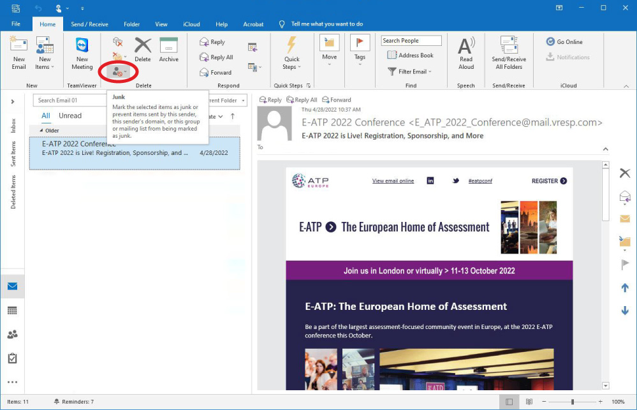The image size is (637, 410).
Task: Collapse the ribbon
Action: click(626, 86)
